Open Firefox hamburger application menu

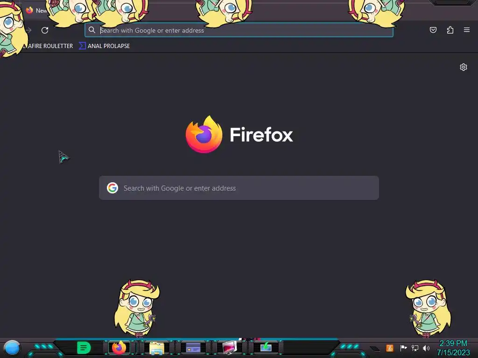[x=466, y=30]
